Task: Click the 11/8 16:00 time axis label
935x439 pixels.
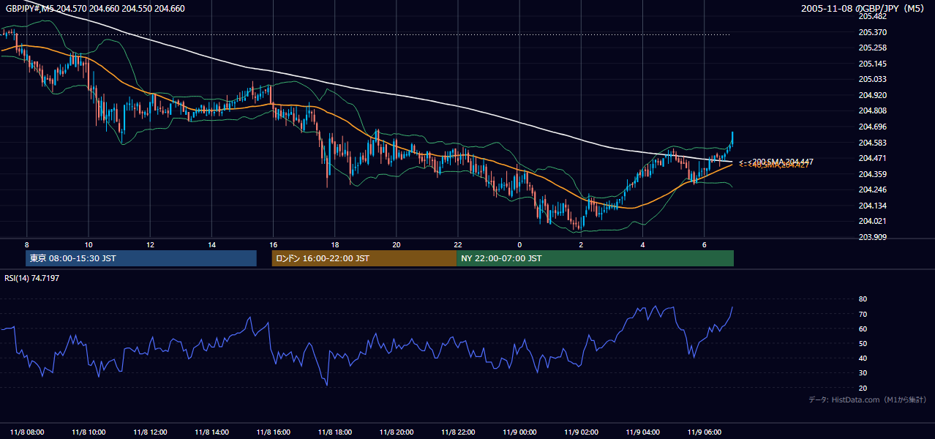Action: click(273, 432)
